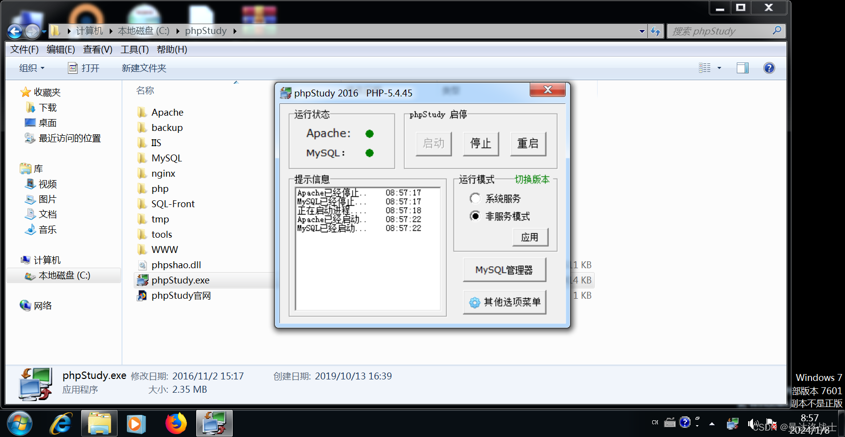
Task: Expand the arrow after 计算机 in breadcrumb
Action: 110,31
